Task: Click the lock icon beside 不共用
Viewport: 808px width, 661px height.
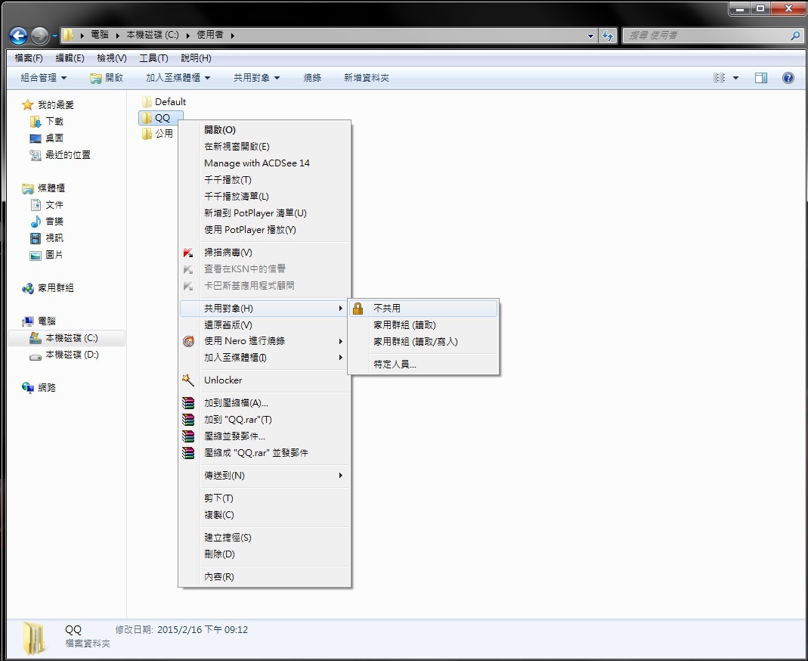Action: coord(358,309)
